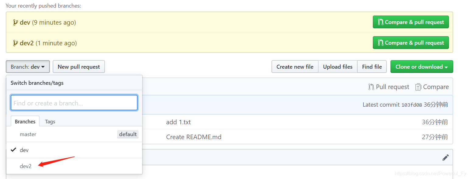Click the compare document icon next to Compare
Image resolution: width=469 pixels, height=179 pixels.
pyautogui.click(x=418, y=87)
